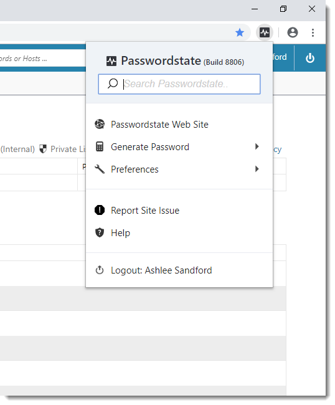335x405 pixels.
Task: Focus the Search Passwordstate input field
Action: [x=179, y=84]
